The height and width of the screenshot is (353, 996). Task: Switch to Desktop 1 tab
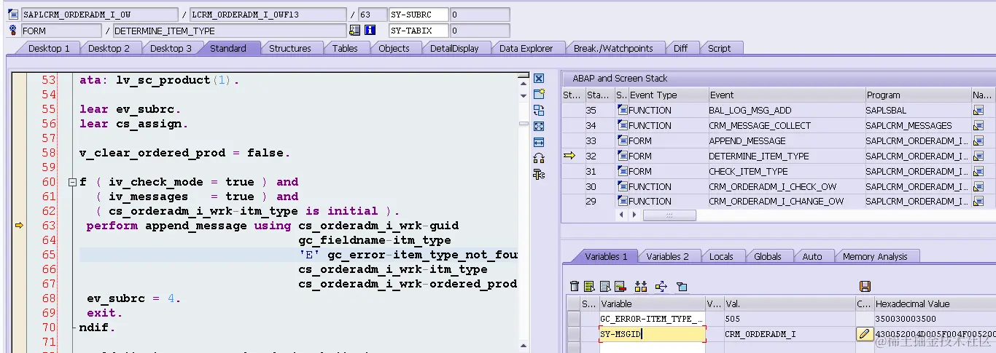pos(49,48)
